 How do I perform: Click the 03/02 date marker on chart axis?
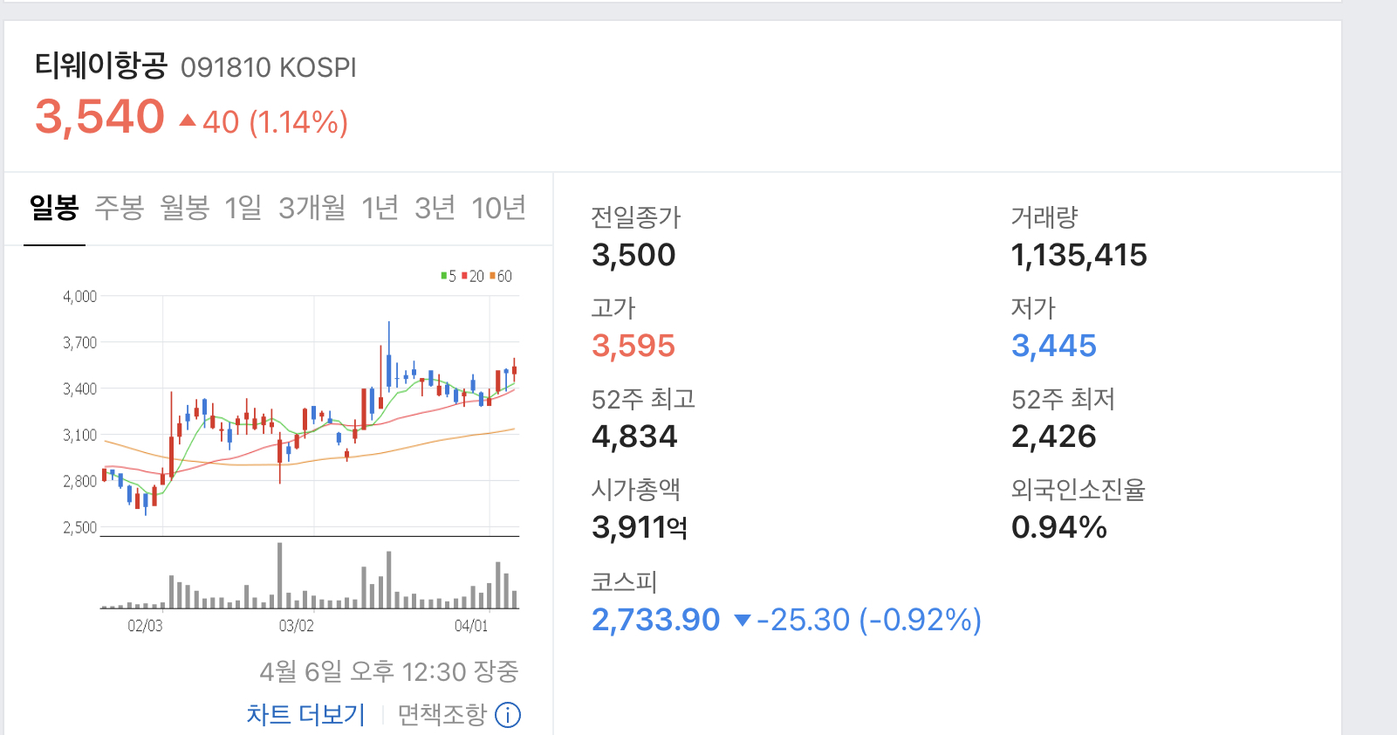296,626
